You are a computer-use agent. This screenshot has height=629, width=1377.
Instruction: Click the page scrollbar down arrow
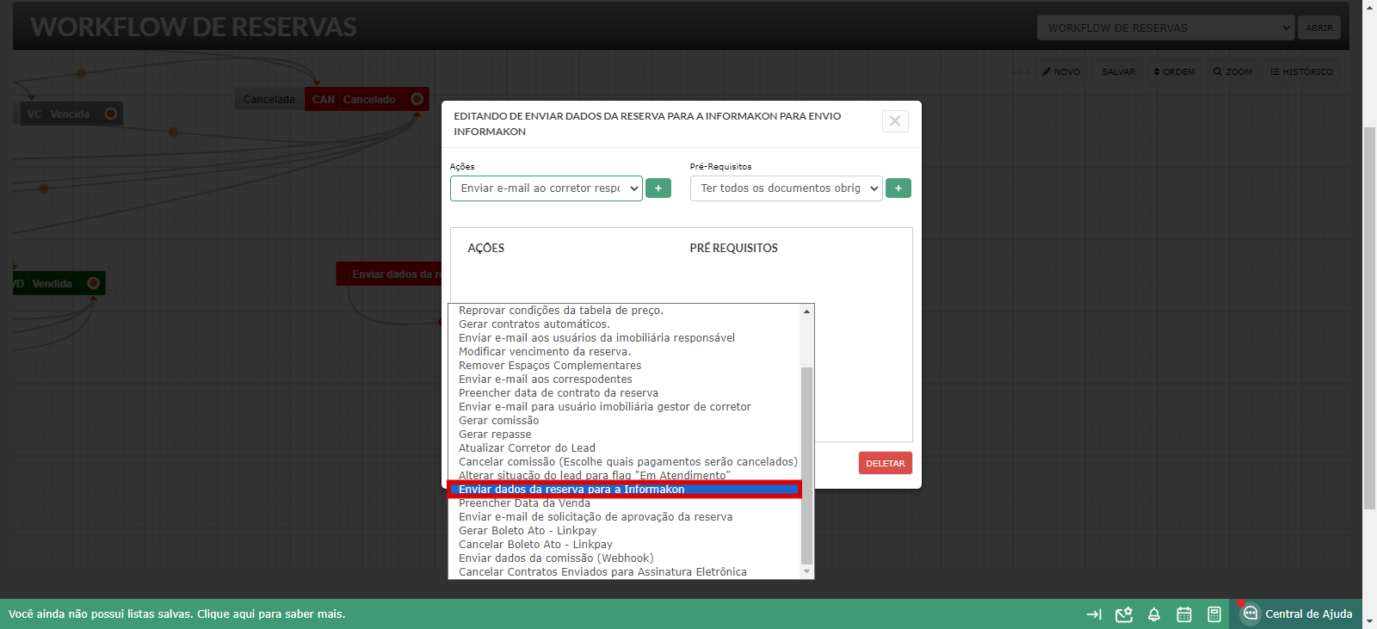1369,622
